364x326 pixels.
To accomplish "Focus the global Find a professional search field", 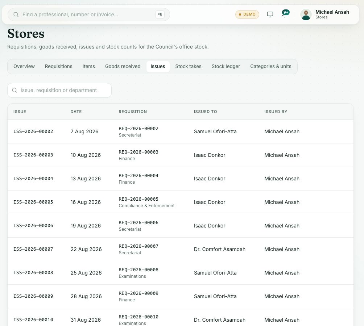I will (x=89, y=14).
